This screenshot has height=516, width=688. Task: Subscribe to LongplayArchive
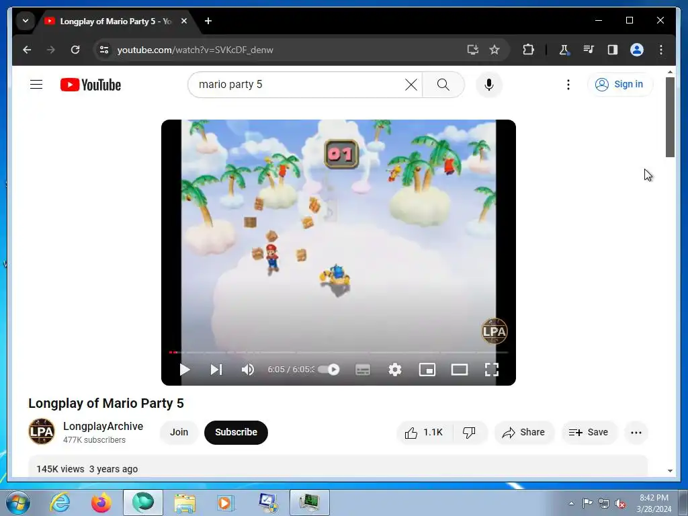236,432
